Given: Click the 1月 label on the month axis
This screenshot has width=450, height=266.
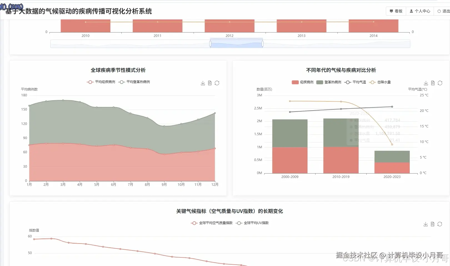Looking at the screenshot, I should tap(29, 185).
